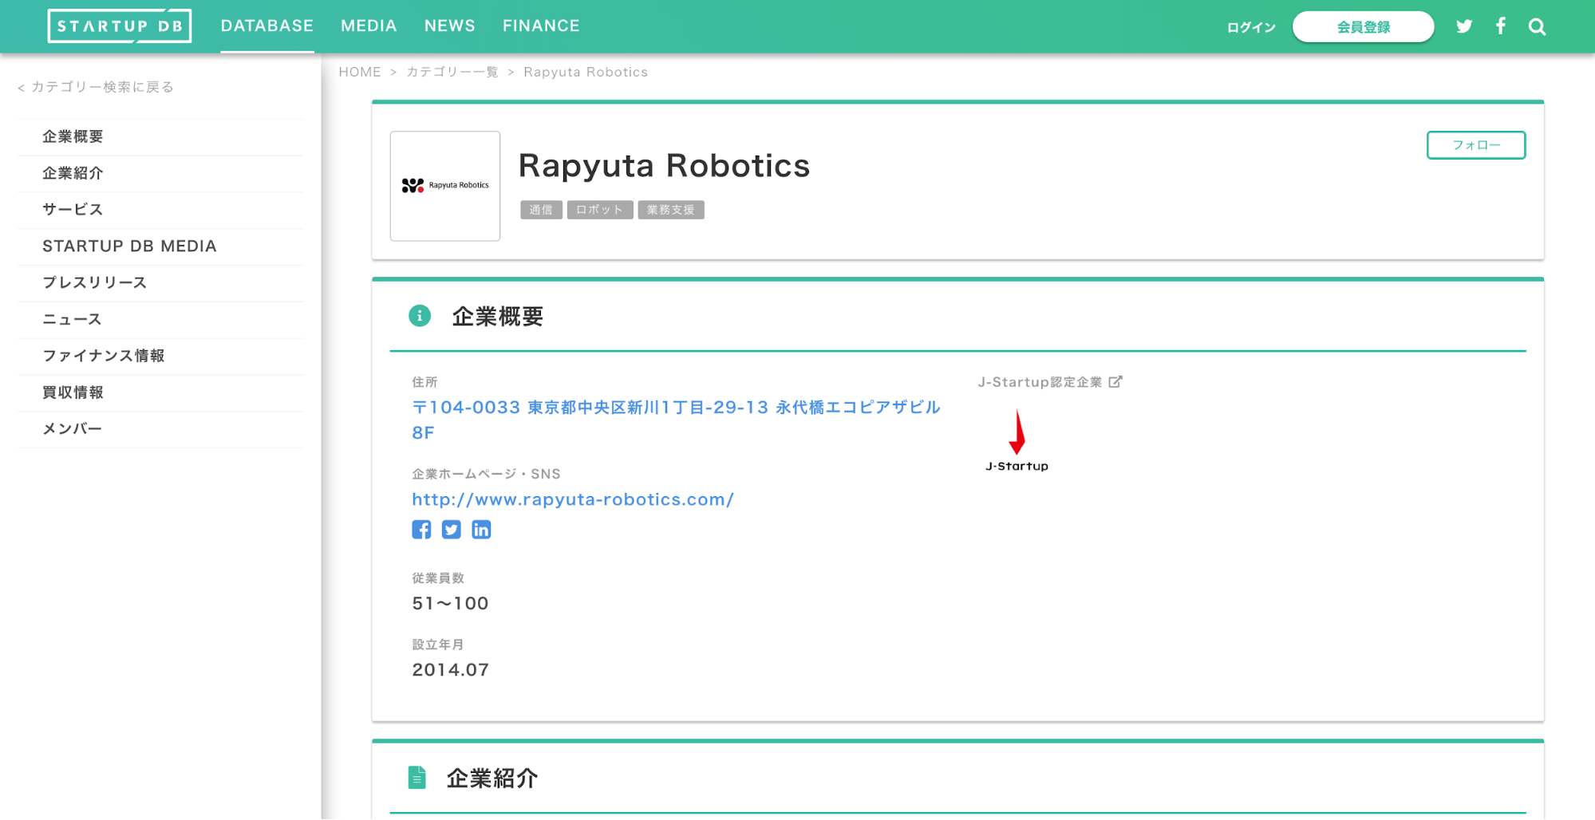This screenshot has height=820, width=1595.
Task: Open company Facebook page icon
Action: tap(421, 530)
